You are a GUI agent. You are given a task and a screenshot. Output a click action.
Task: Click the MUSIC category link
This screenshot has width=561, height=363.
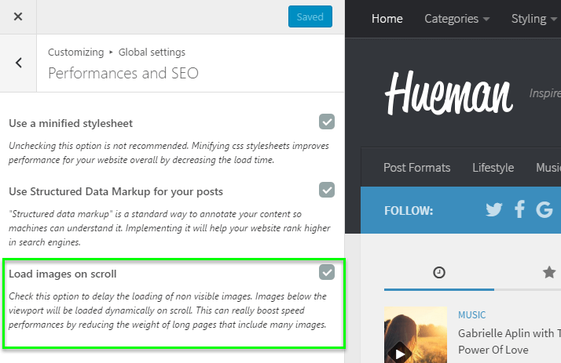coord(472,315)
